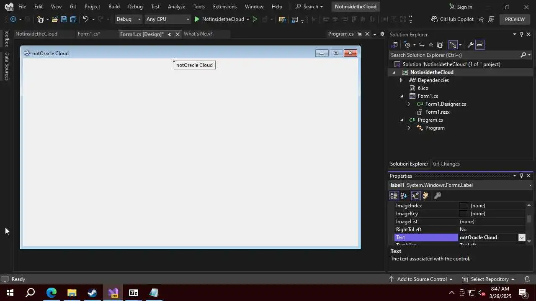The width and height of the screenshot is (536, 301).
Task: Pin the Form1.cs [Design] tab
Action: [x=170, y=34]
